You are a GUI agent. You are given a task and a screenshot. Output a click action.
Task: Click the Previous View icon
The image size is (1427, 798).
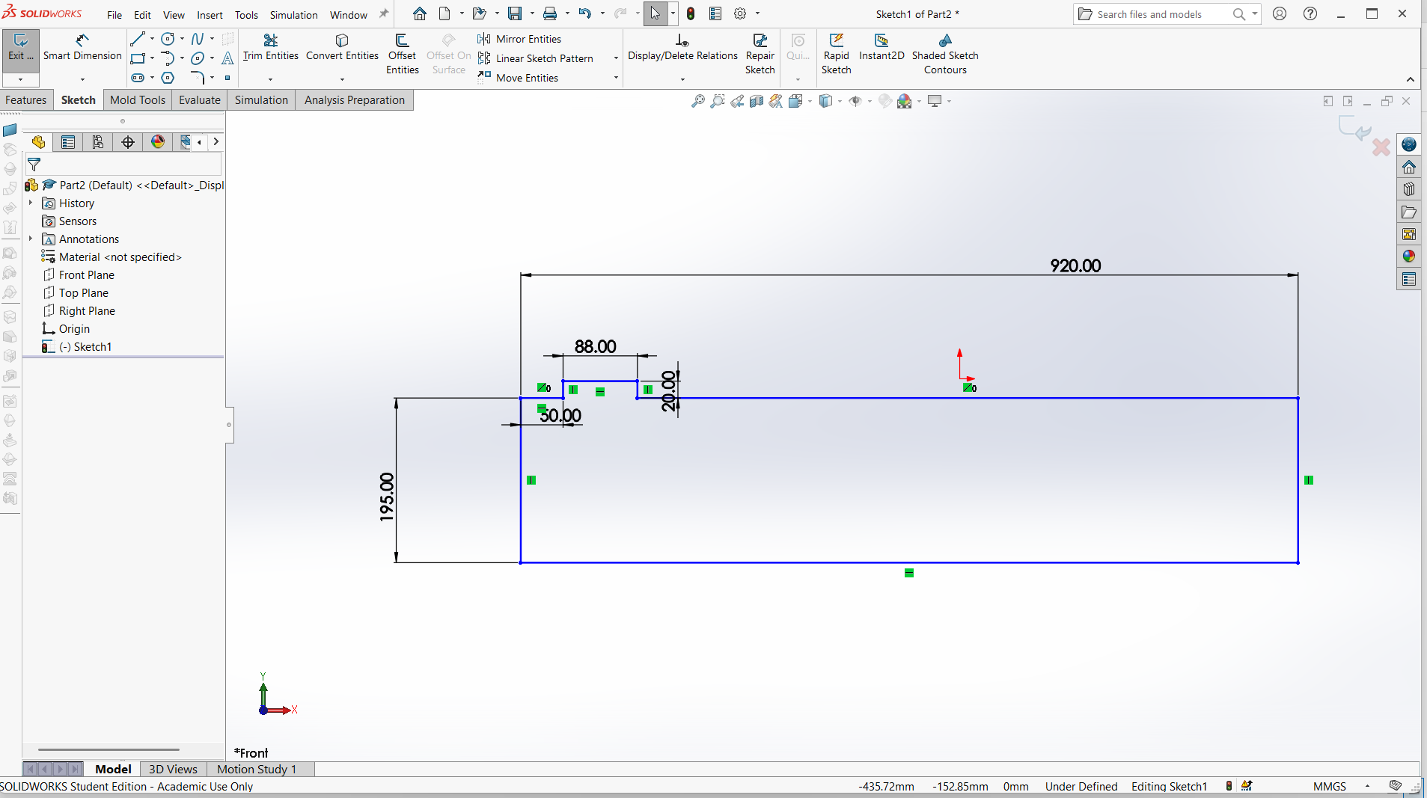pos(737,101)
